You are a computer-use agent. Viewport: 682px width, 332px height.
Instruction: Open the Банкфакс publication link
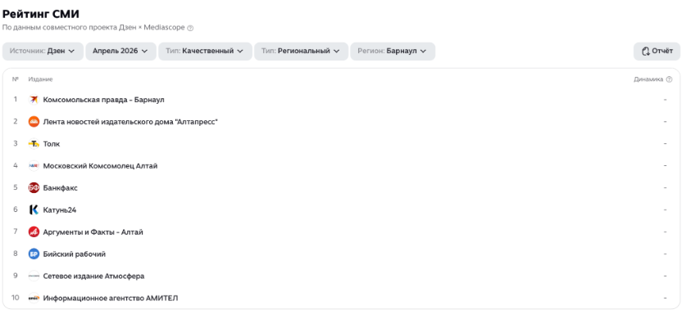(60, 188)
